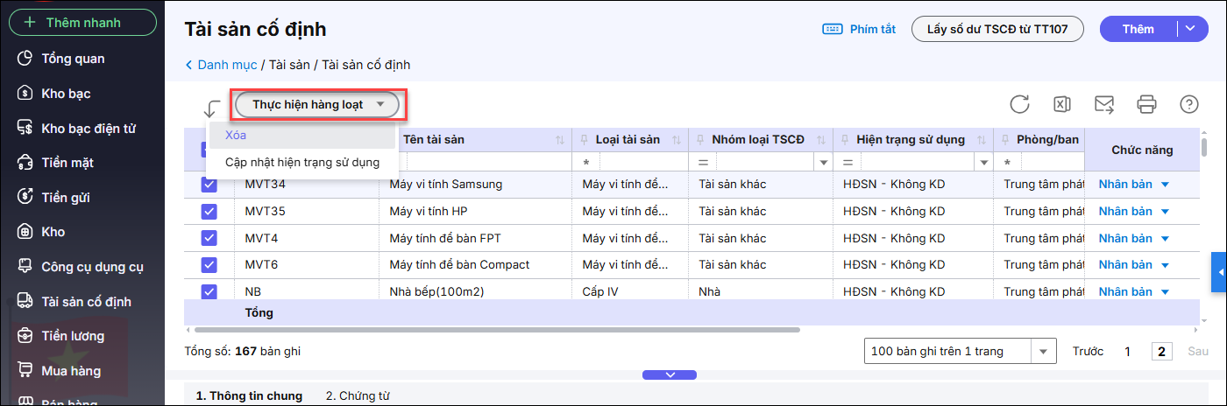Export the list to Excel
Image resolution: width=1227 pixels, height=406 pixels.
click(1061, 105)
